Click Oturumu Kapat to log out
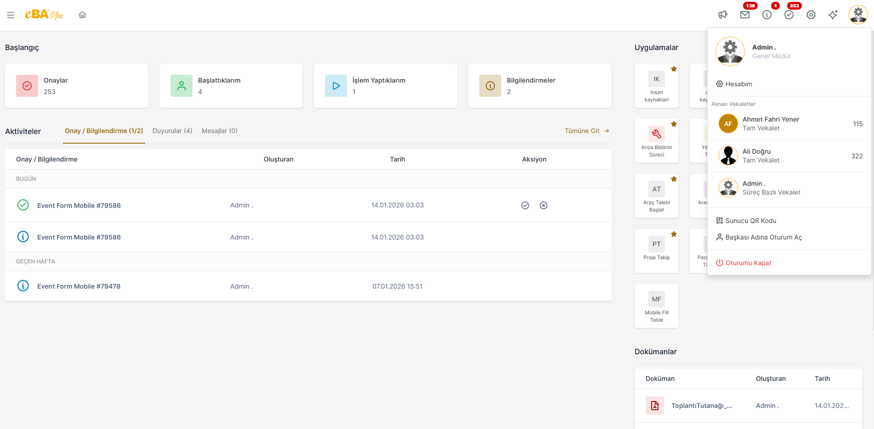 (748, 263)
